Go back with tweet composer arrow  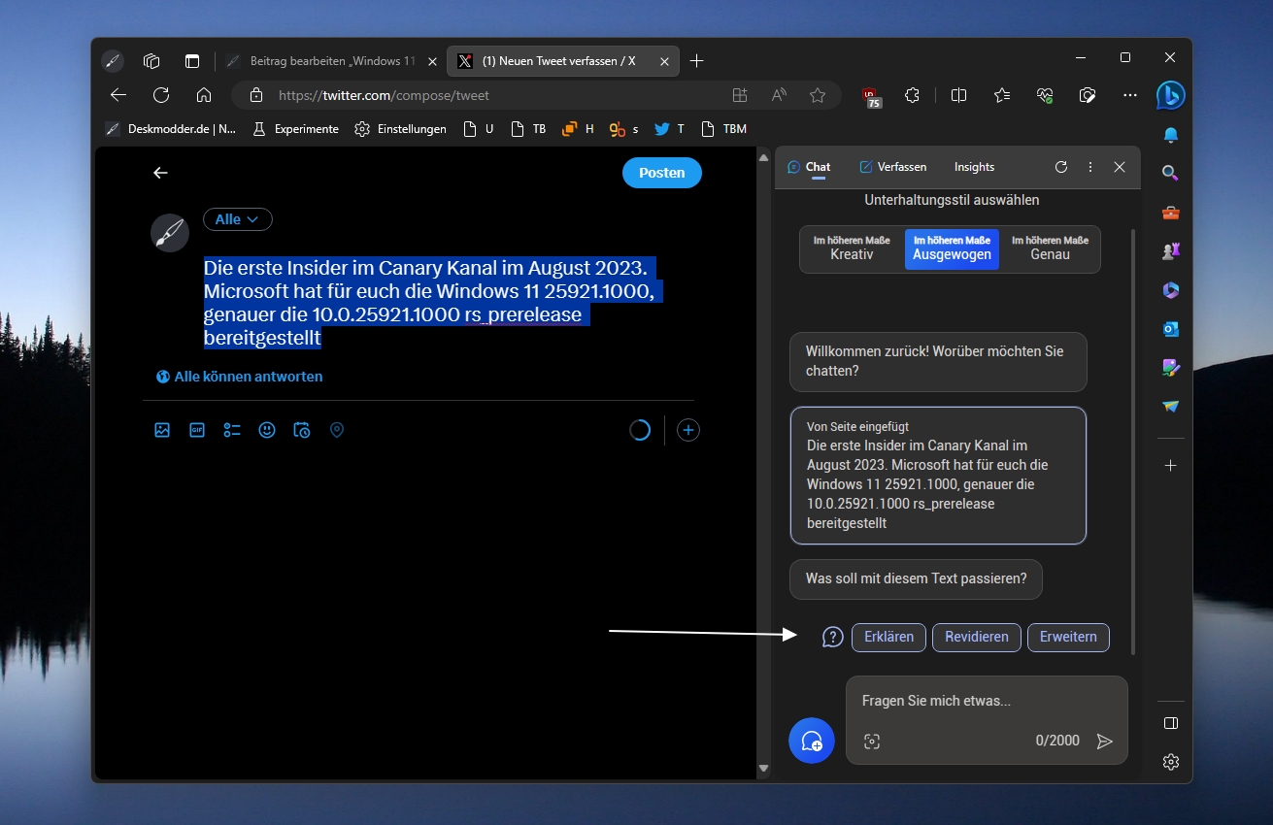161,173
